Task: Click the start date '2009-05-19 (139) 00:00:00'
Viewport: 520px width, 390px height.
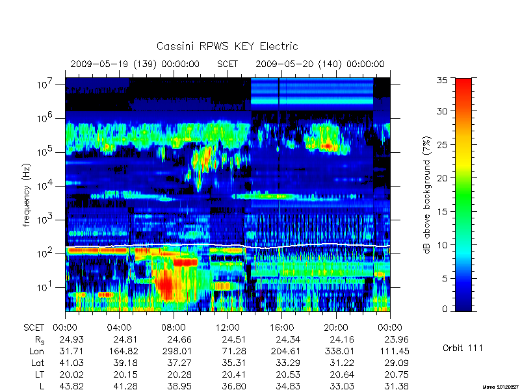Action: click(x=135, y=64)
